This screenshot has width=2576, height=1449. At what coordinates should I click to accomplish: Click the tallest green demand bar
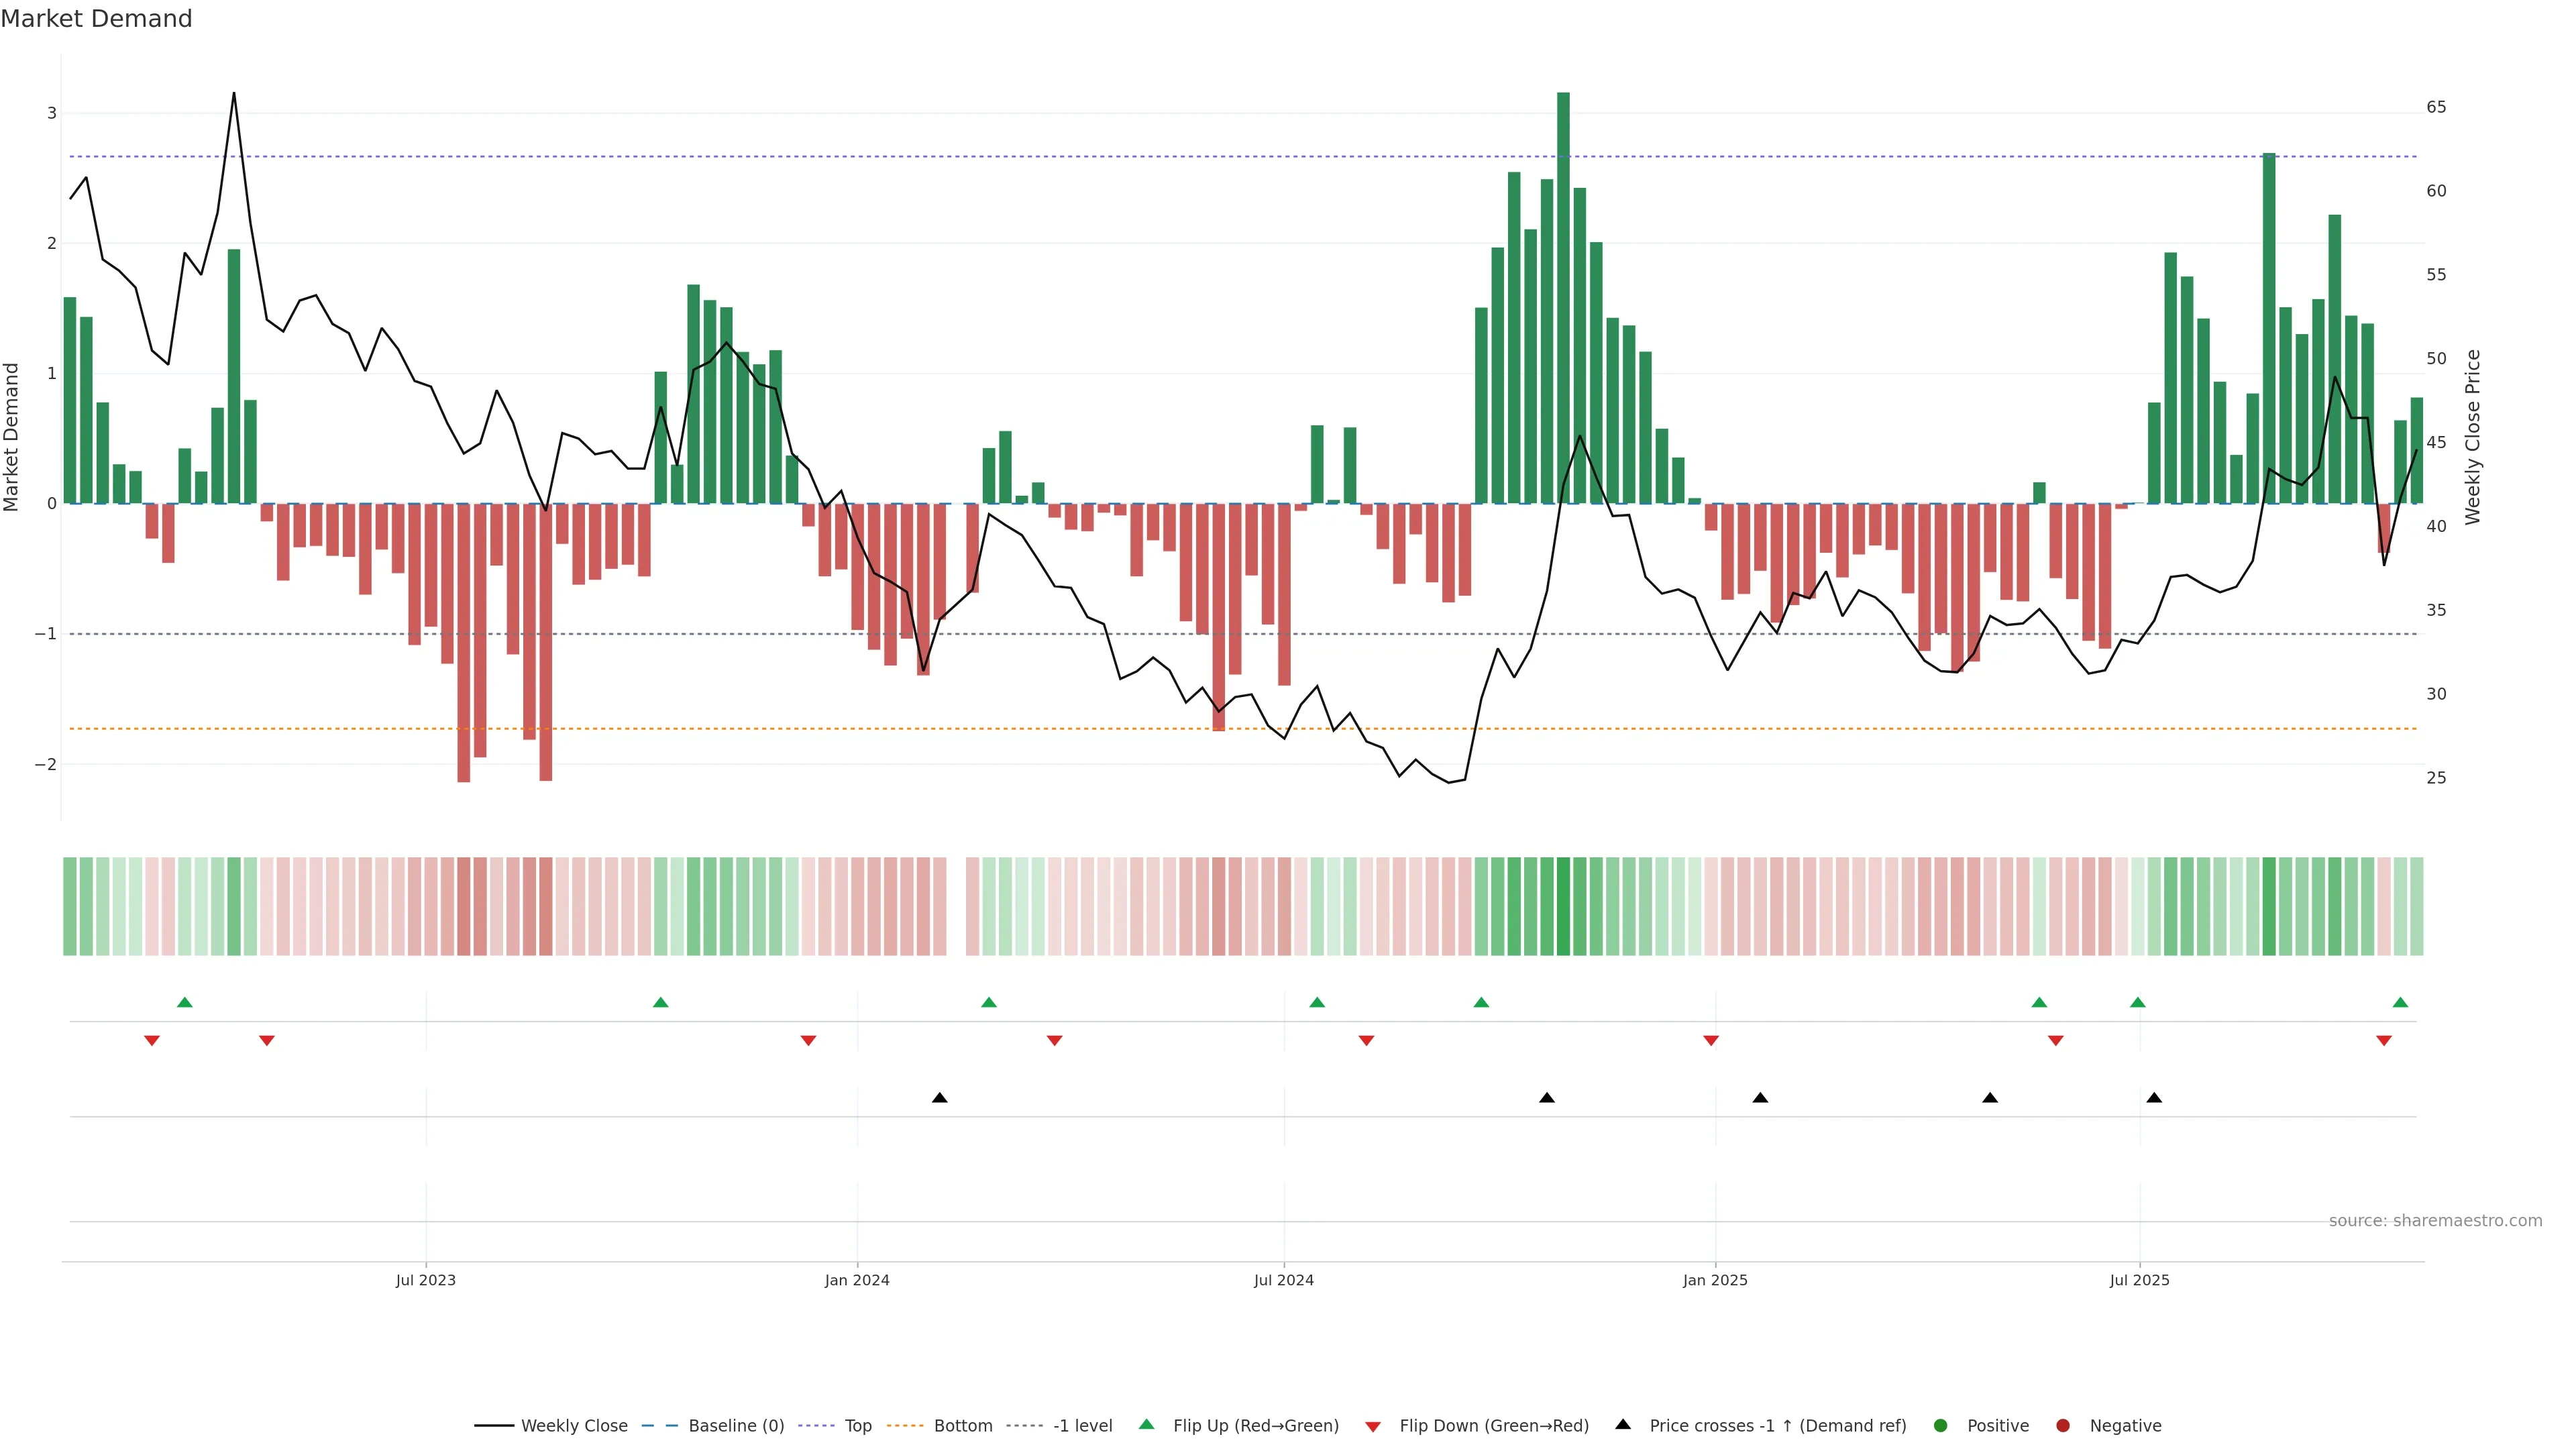[1563, 300]
